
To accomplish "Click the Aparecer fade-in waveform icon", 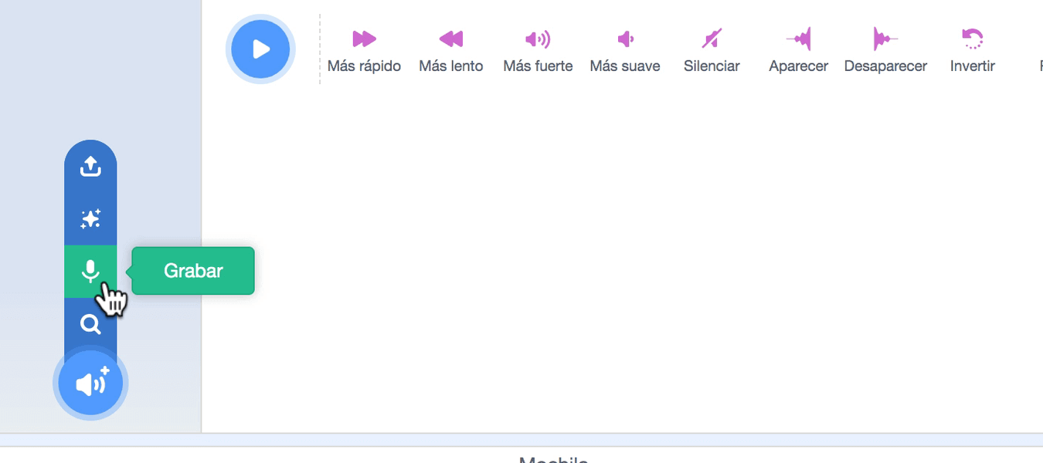I will [x=799, y=39].
